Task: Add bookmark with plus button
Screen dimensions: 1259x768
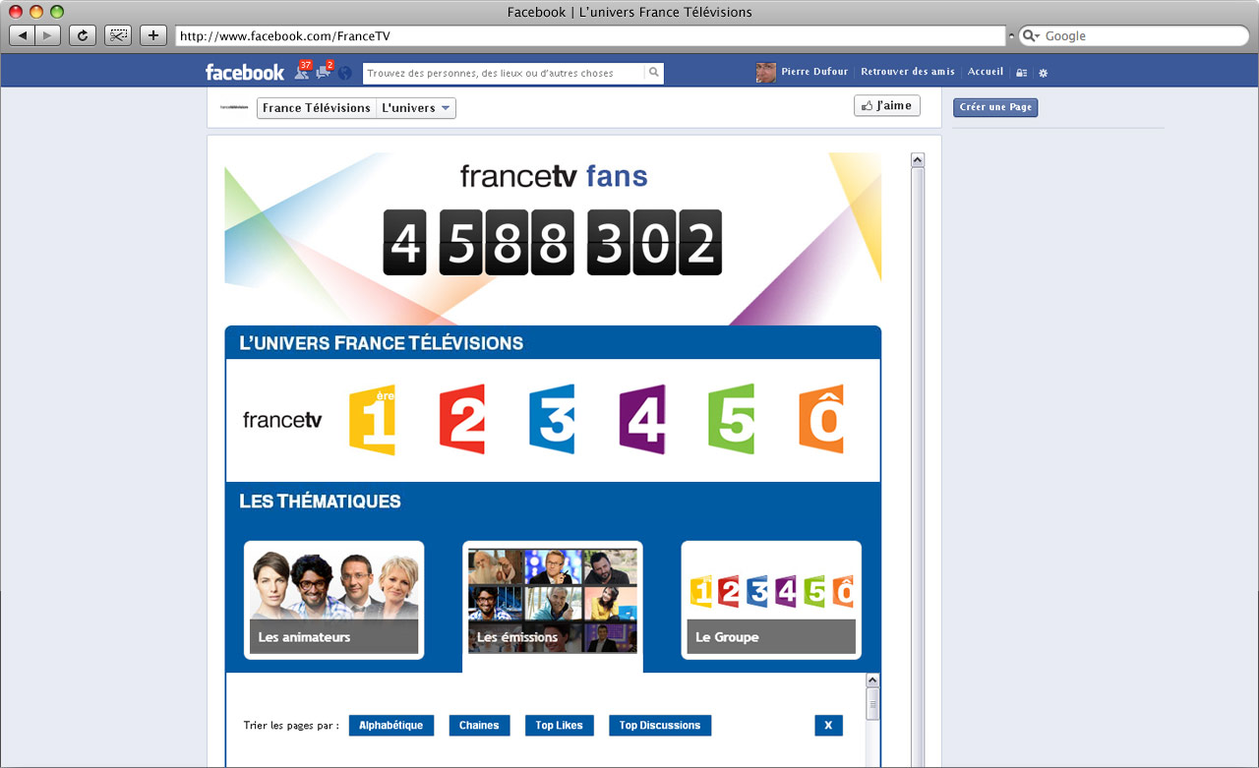Action: [x=153, y=35]
